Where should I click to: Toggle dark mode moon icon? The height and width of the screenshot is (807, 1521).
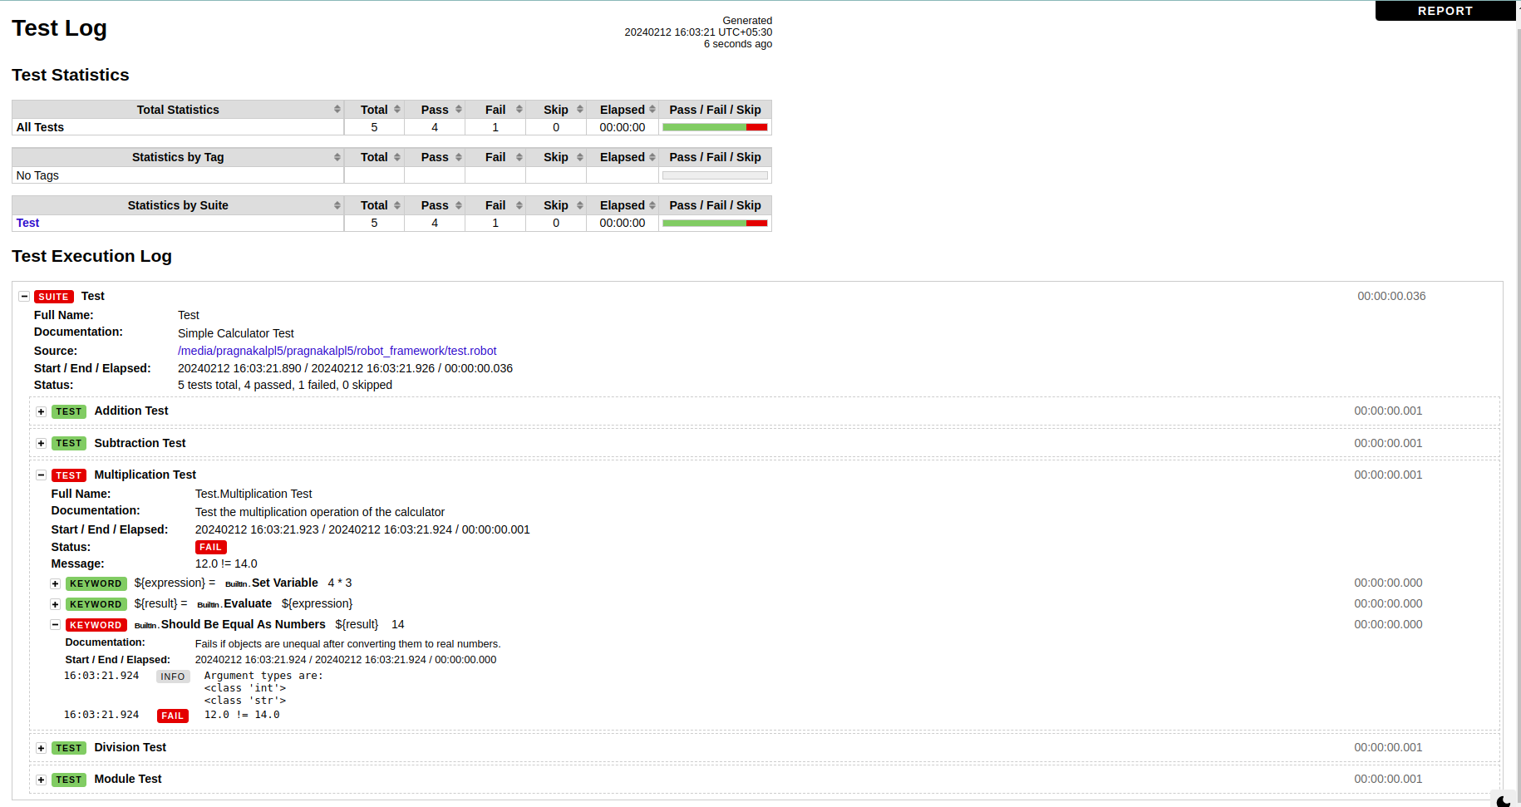(1503, 800)
